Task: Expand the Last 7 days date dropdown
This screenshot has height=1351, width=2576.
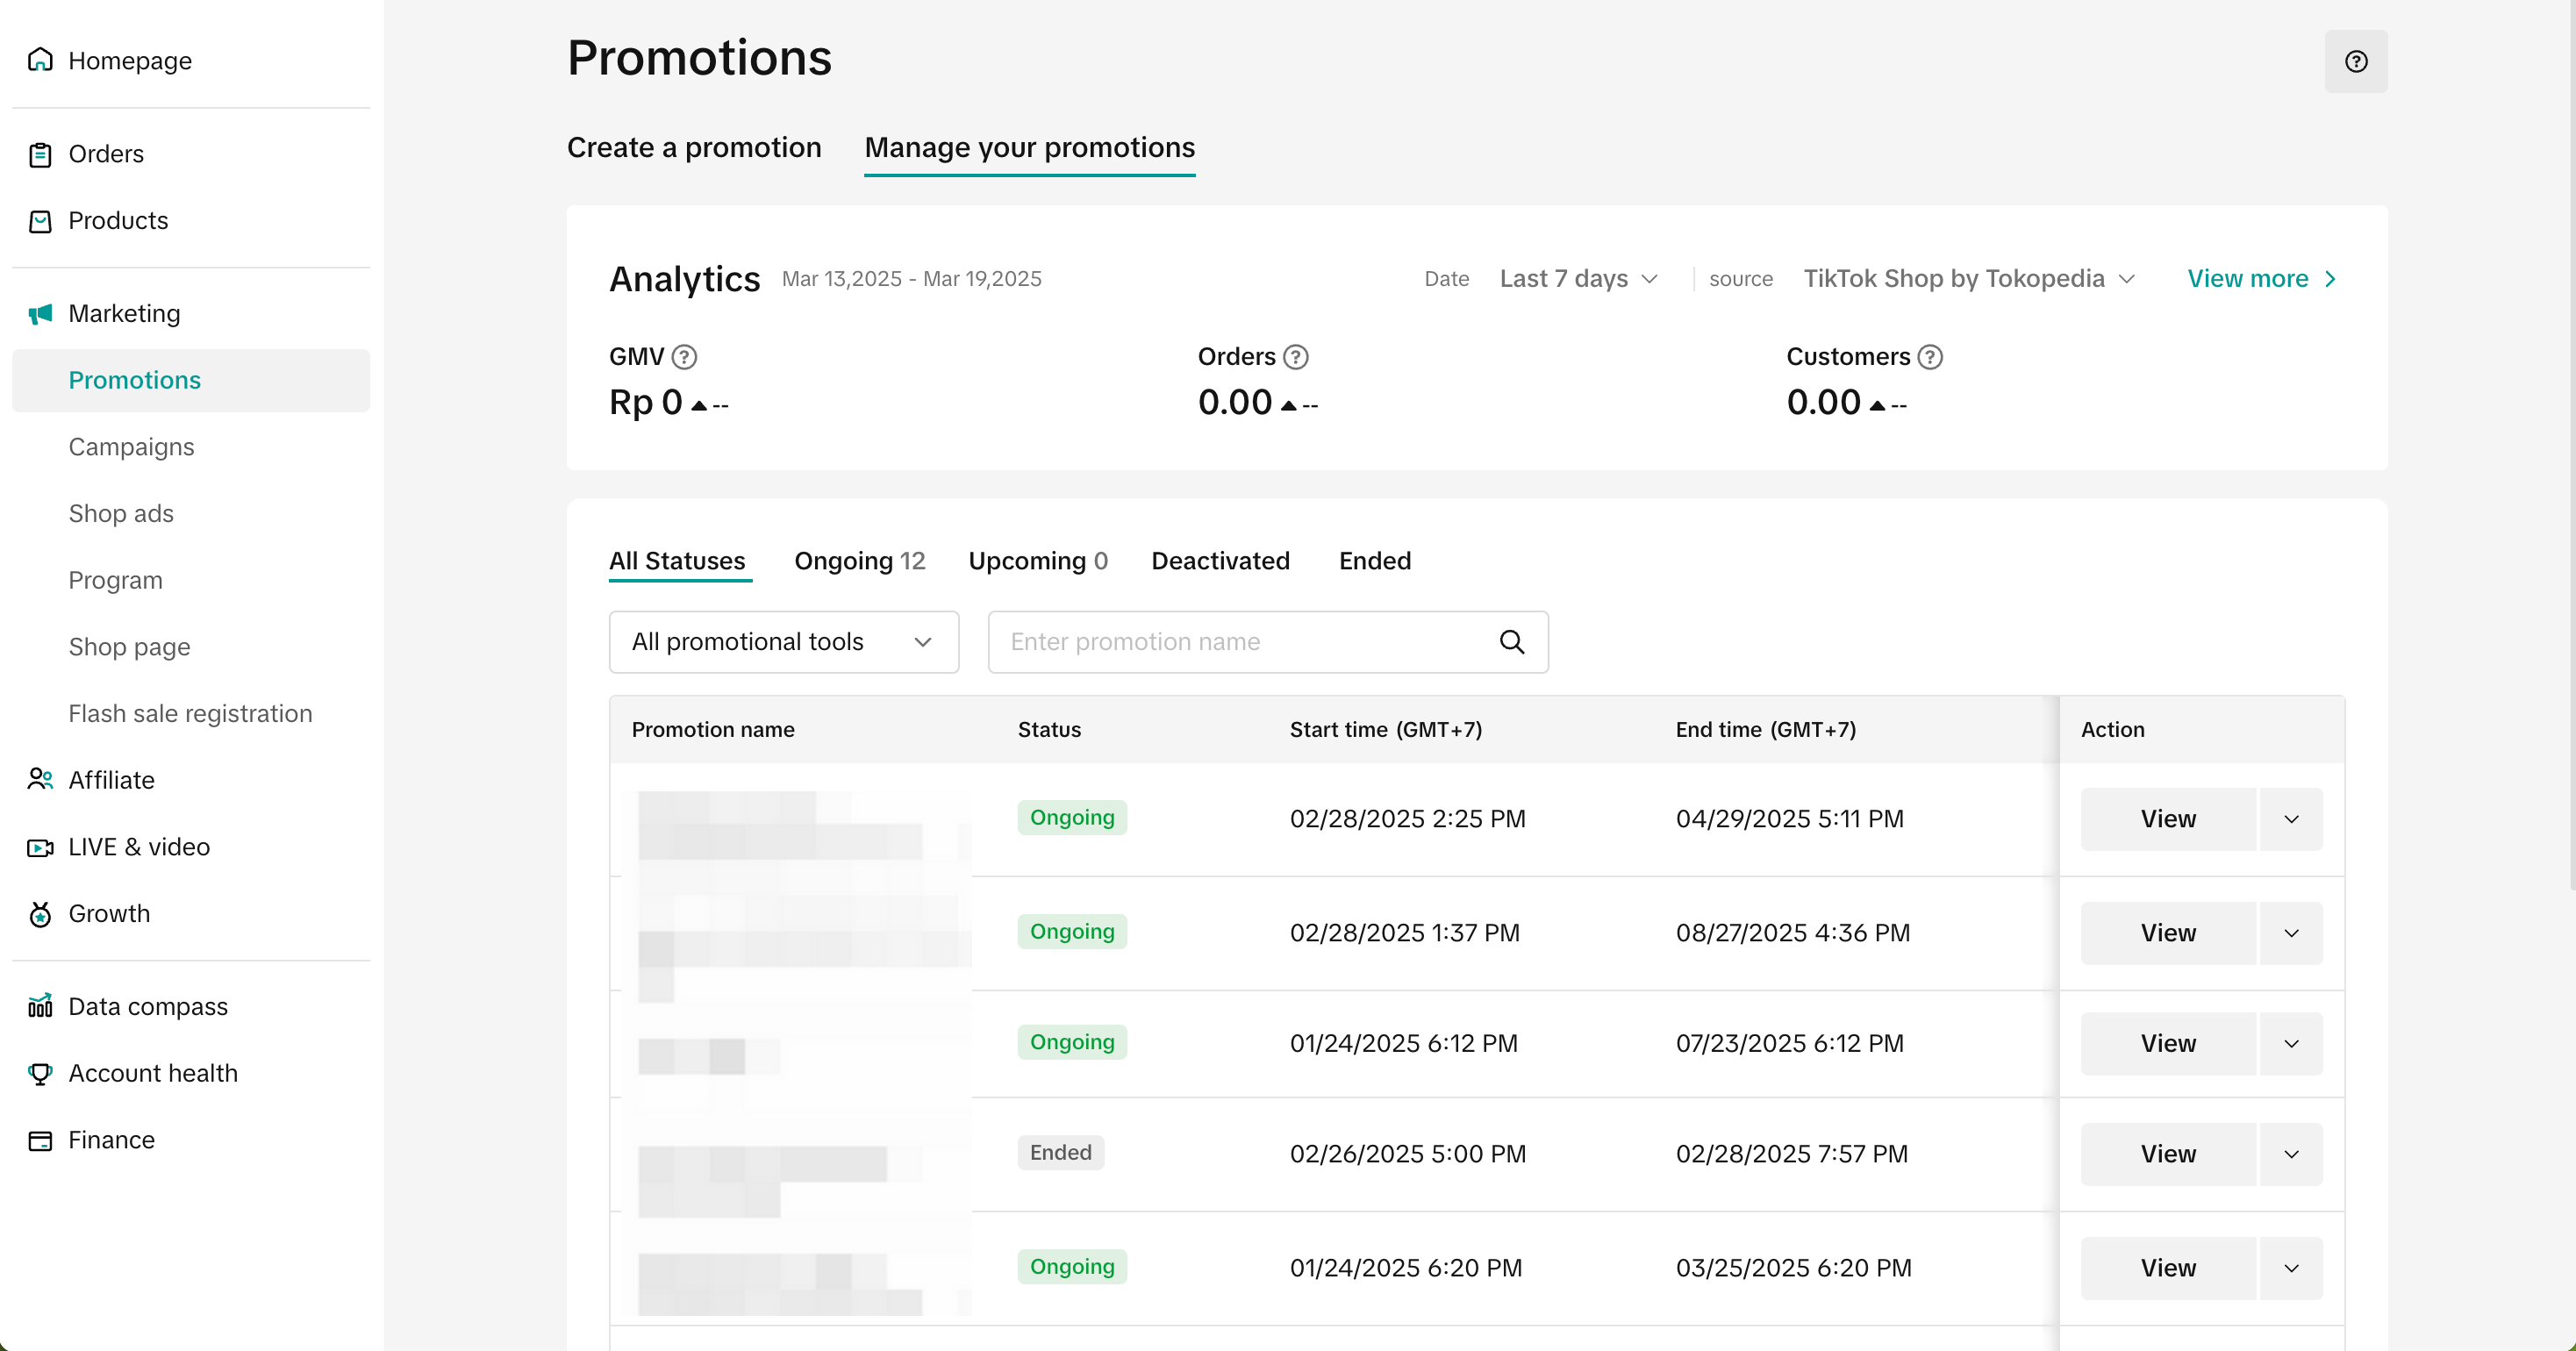Action: coord(1578,279)
